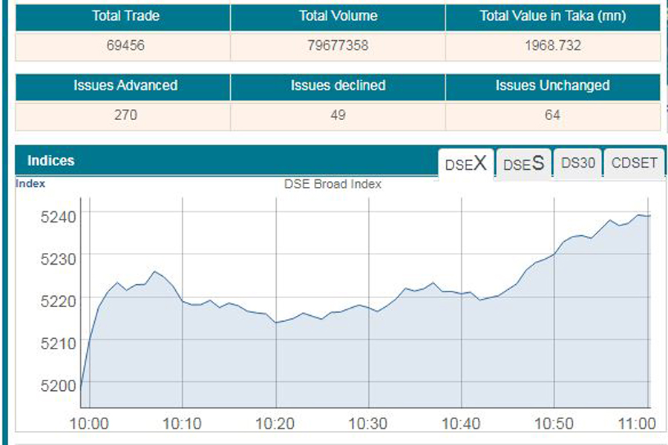
Task: Click the 5240 label on the y-axis
Action: point(56,217)
